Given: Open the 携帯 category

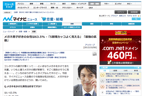Looking at the screenshot, I should tap(31, 4).
